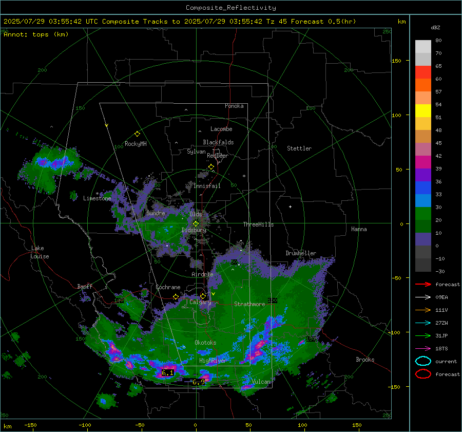Click the Sundre city label

click(x=156, y=213)
